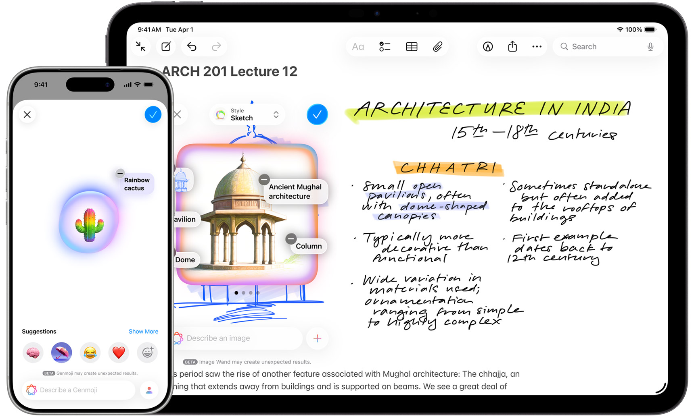Select the red heart emoji suggestion
The height and width of the screenshot is (419, 694).
click(x=118, y=353)
